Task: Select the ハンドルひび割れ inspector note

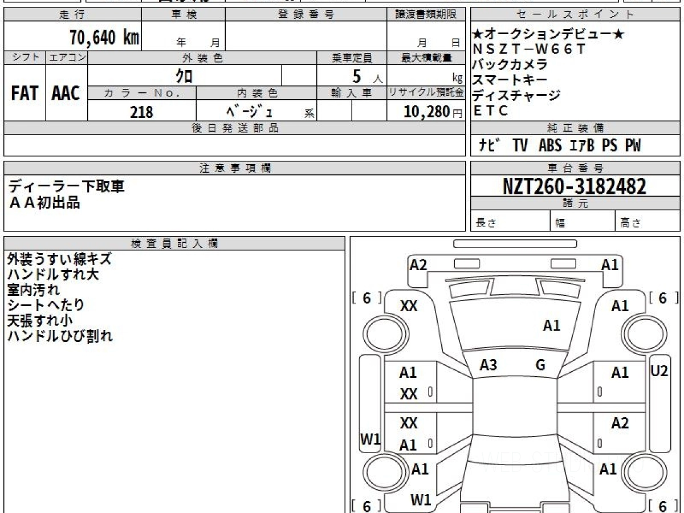Action: click(x=59, y=336)
